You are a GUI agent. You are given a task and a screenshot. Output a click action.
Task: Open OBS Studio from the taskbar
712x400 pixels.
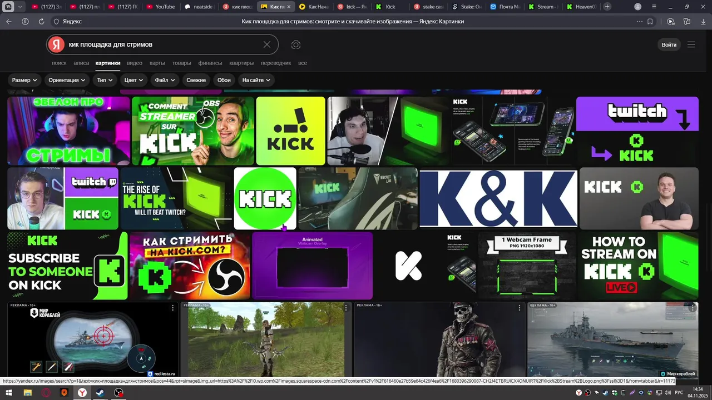tap(118, 393)
